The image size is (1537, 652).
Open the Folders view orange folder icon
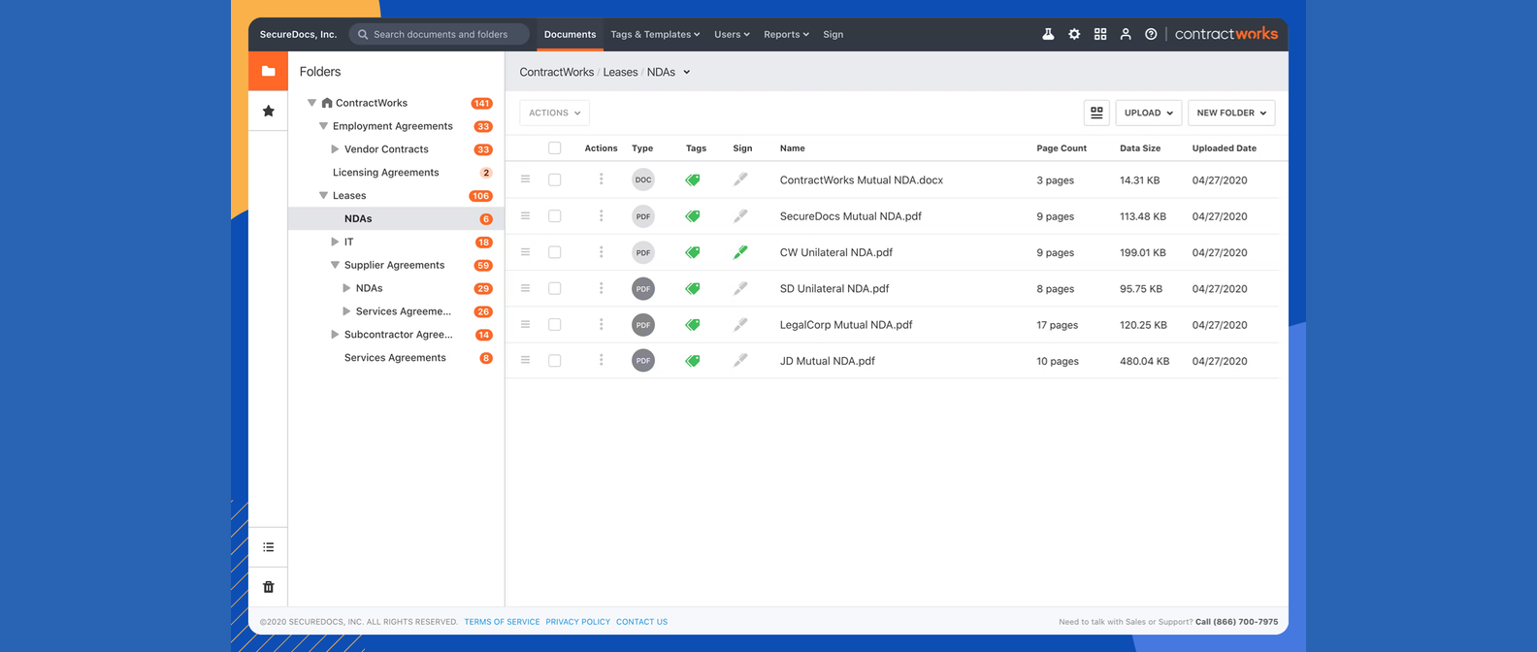coord(268,71)
